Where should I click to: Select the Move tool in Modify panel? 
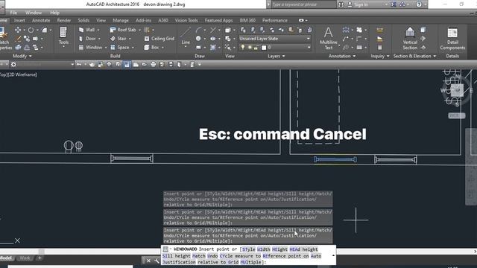(x=18, y=30)
